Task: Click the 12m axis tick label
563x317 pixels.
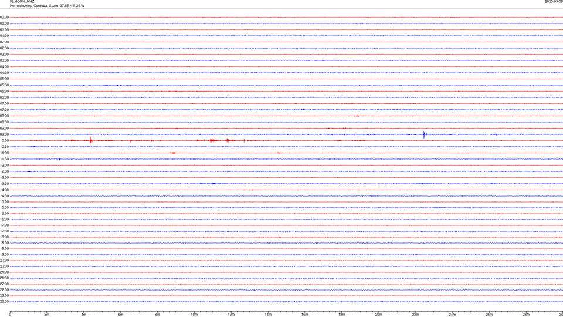Action: point(231,315)
